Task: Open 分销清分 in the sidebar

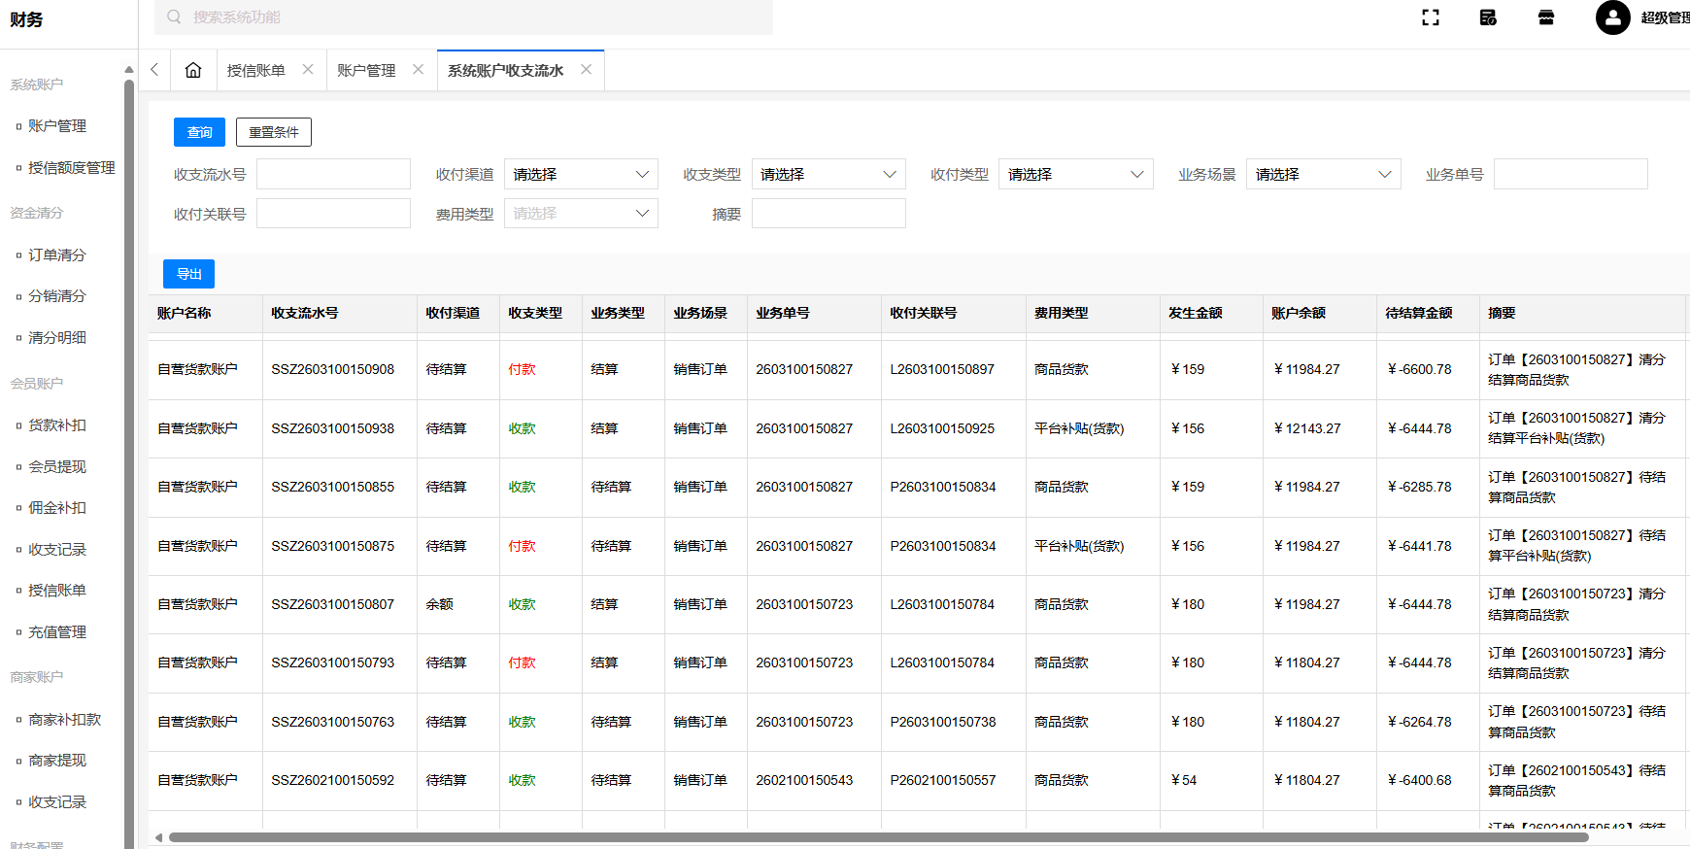Action: tap(57, 296)
